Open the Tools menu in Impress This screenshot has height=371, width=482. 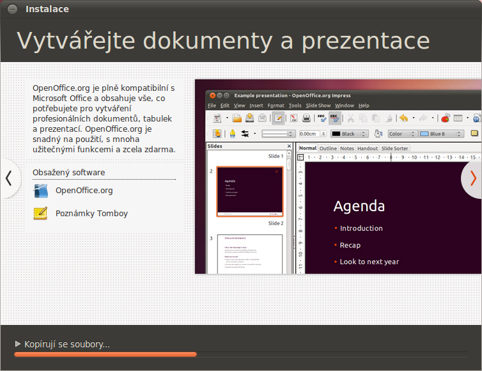(295, 106)
